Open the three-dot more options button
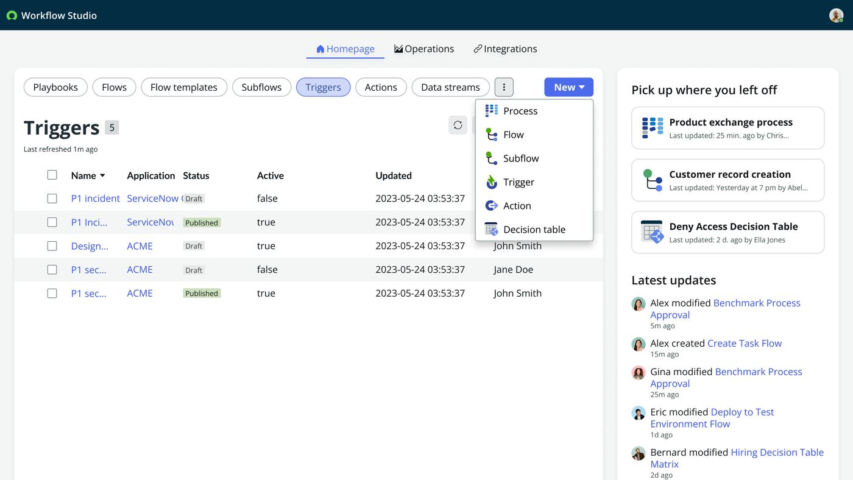 tap(504, 87)
